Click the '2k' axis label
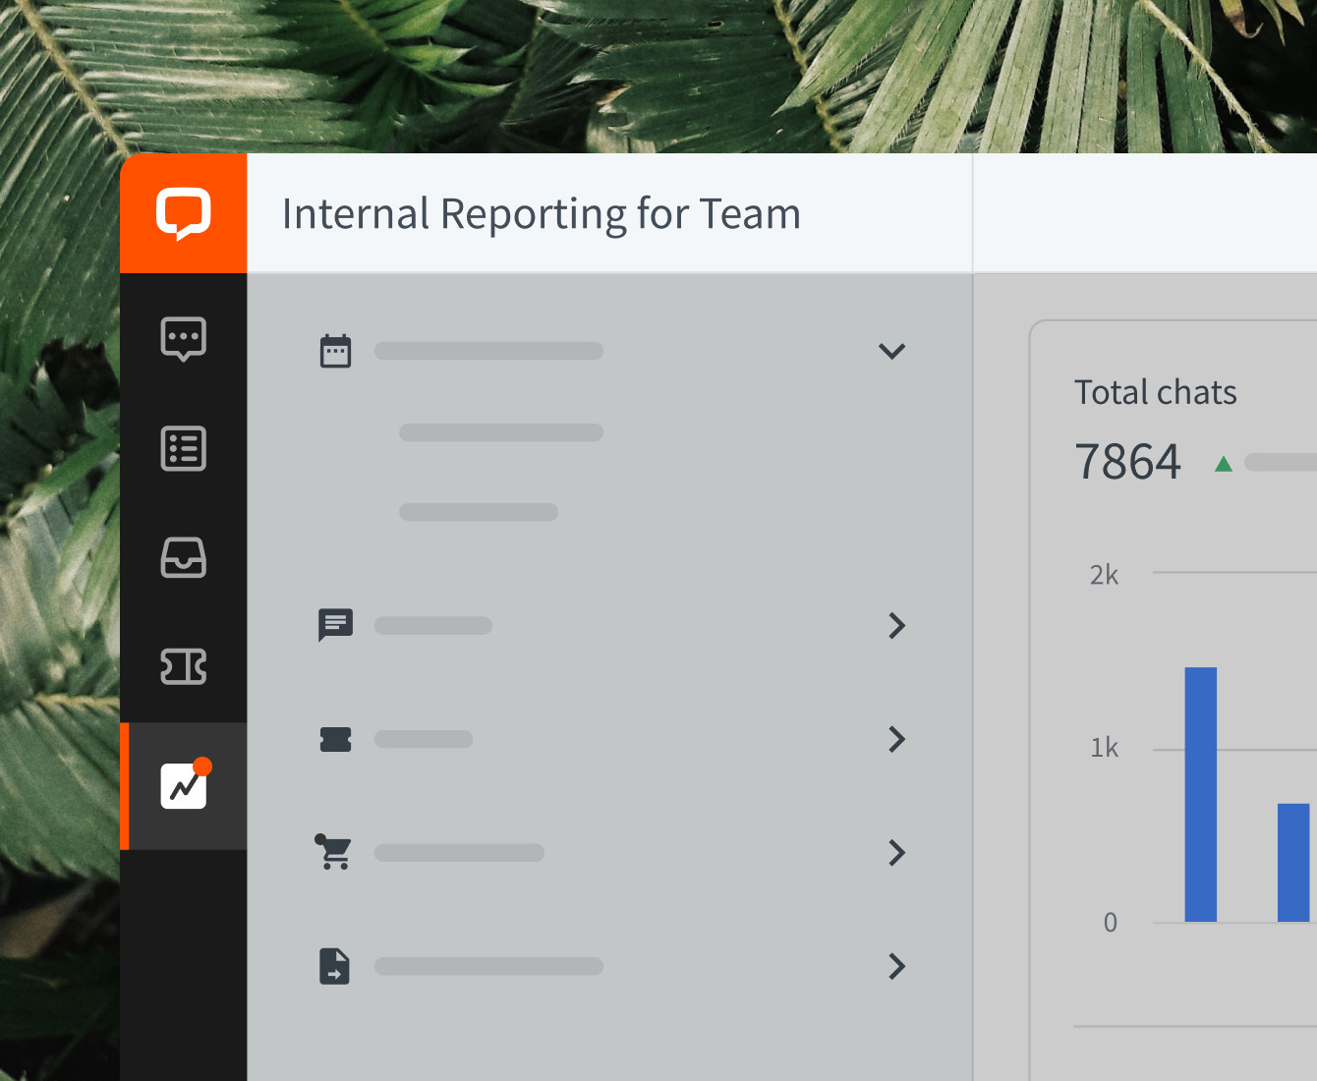The height and width of the screenshot is (1081, 1317). coord(1104,575)
